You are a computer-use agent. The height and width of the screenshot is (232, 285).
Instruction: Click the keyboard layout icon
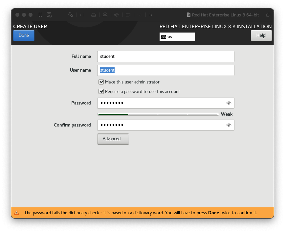[x=164, y=37]
